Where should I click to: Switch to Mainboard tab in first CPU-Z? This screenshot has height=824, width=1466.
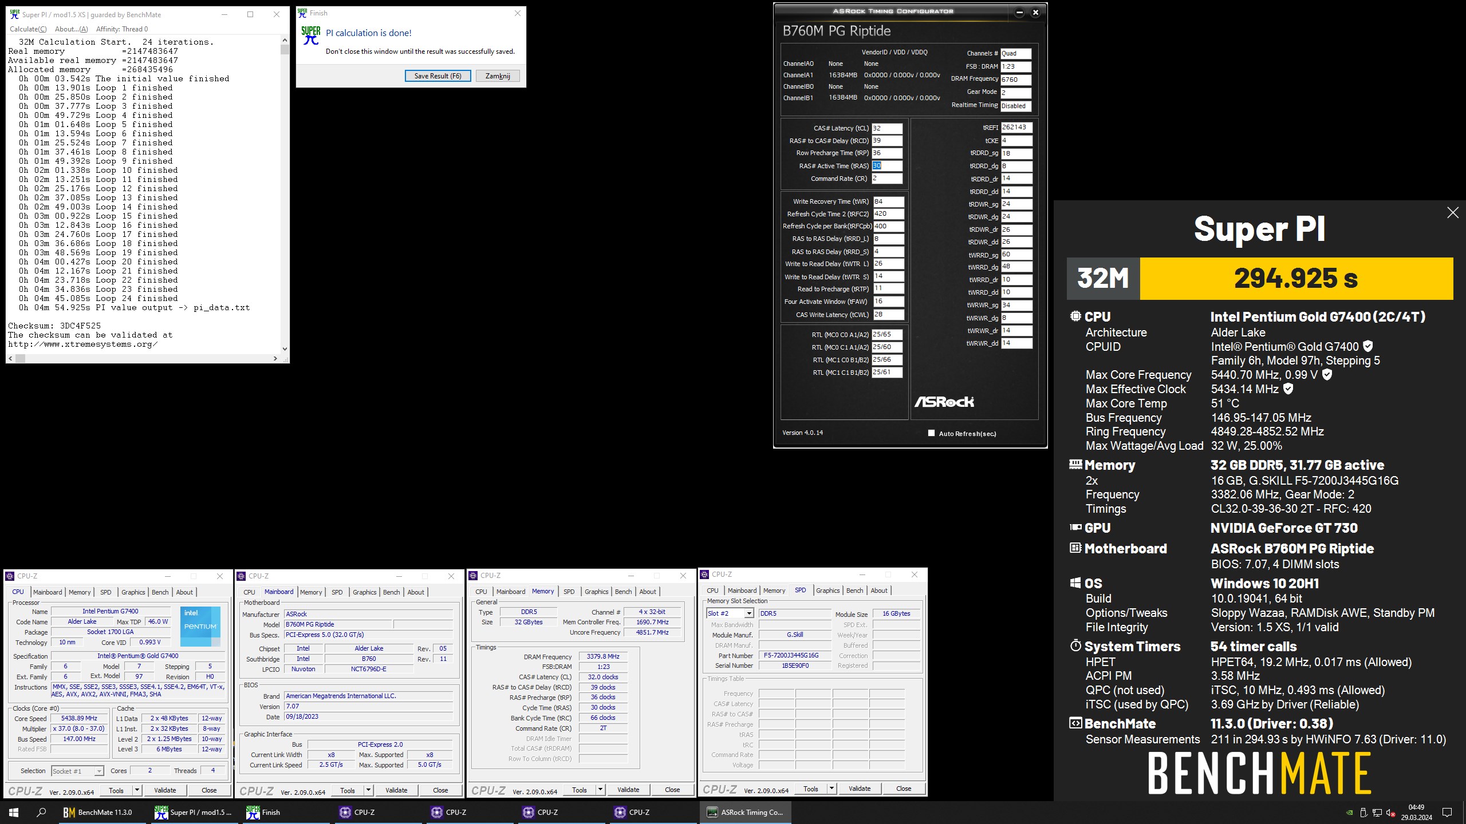(48, 592)
